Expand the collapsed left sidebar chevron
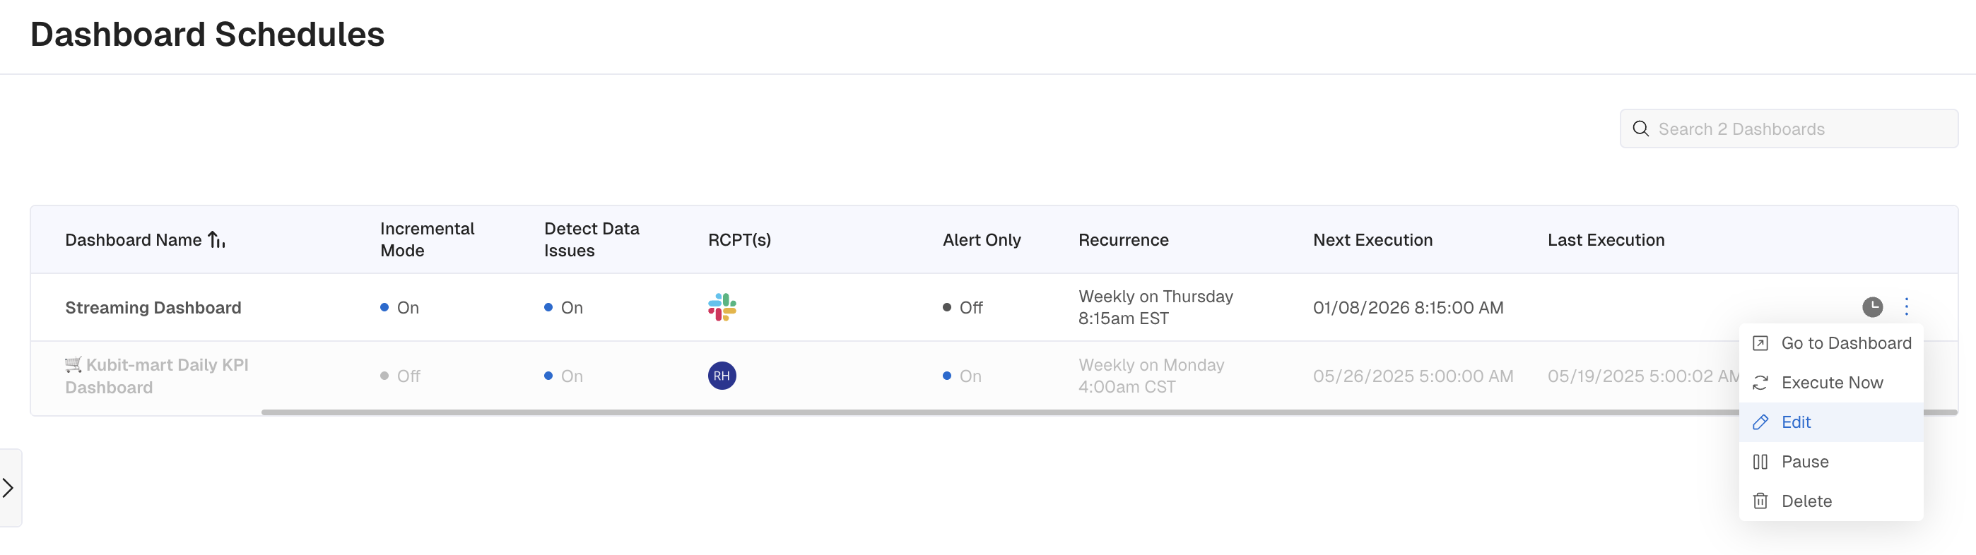Viewport: 1976px width, 555px height. coord(8,487)
